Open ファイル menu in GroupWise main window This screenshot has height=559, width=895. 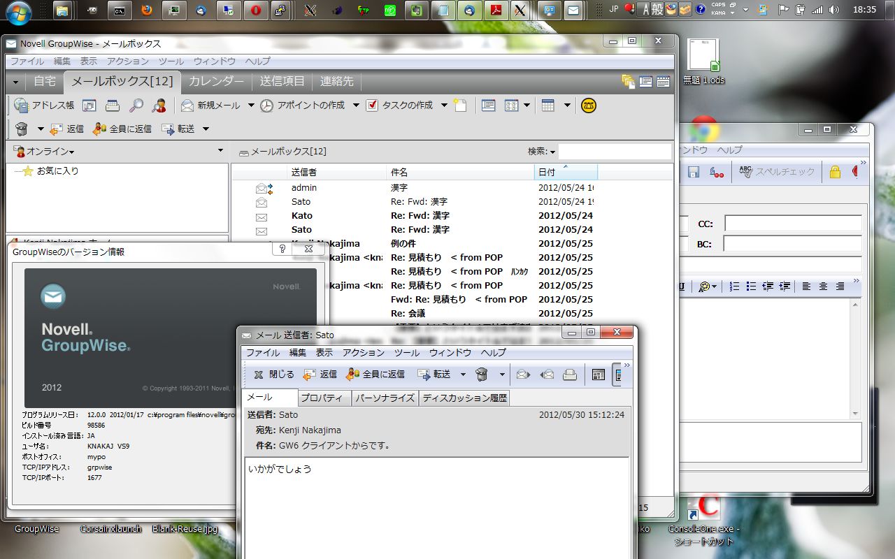[x=27, y=61]
